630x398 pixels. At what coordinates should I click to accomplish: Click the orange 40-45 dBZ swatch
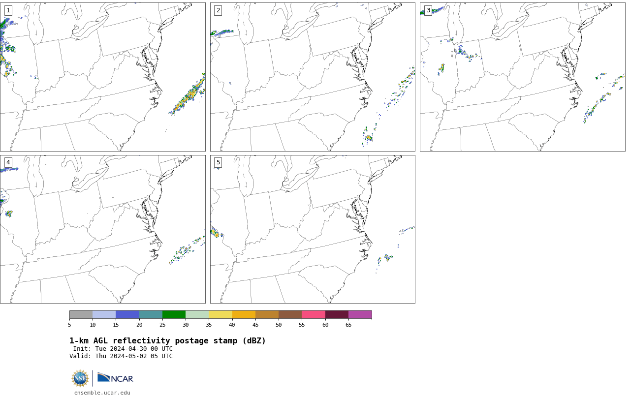tap(244, 315)
